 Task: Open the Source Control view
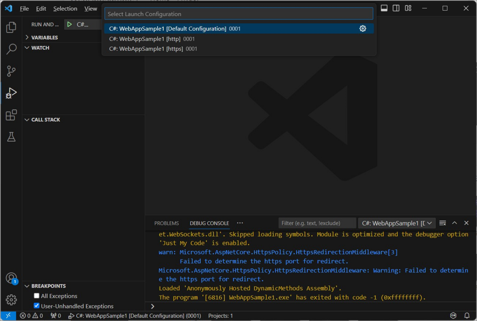[x=11, y=71]
